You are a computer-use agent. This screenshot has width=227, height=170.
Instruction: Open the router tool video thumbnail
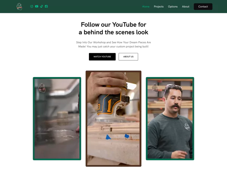113,119
